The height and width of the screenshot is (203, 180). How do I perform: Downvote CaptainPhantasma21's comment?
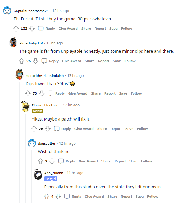pyautogui.click(x=32, y=29)
